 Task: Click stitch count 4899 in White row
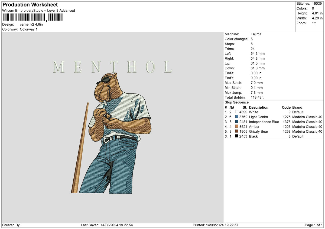pos(243,112)
